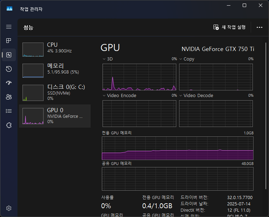Click the driver date 2025-07-14
Screen dimensions: 269x217
click(x=239, y=204)
